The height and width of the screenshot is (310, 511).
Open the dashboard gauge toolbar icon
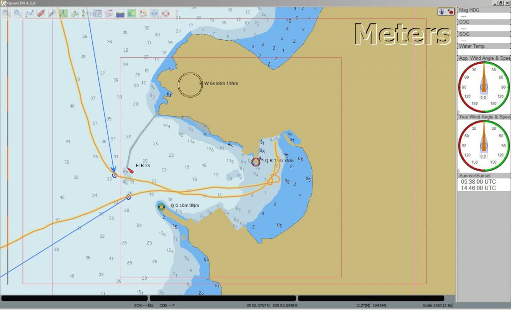pyautogui.click(x=155, y=13)
